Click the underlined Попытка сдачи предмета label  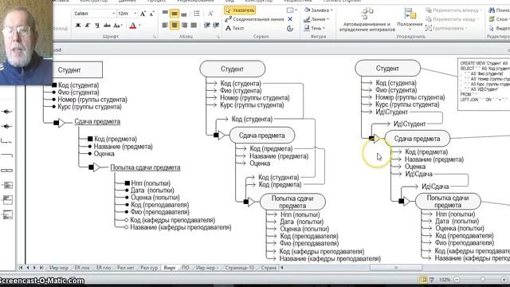(145, 167)
